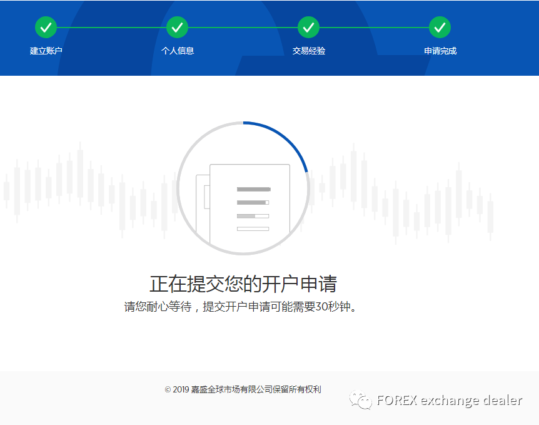Select the checkmark icon above 个人信息
The width and height of the screenshot is (539, 425).
point(177,27)
